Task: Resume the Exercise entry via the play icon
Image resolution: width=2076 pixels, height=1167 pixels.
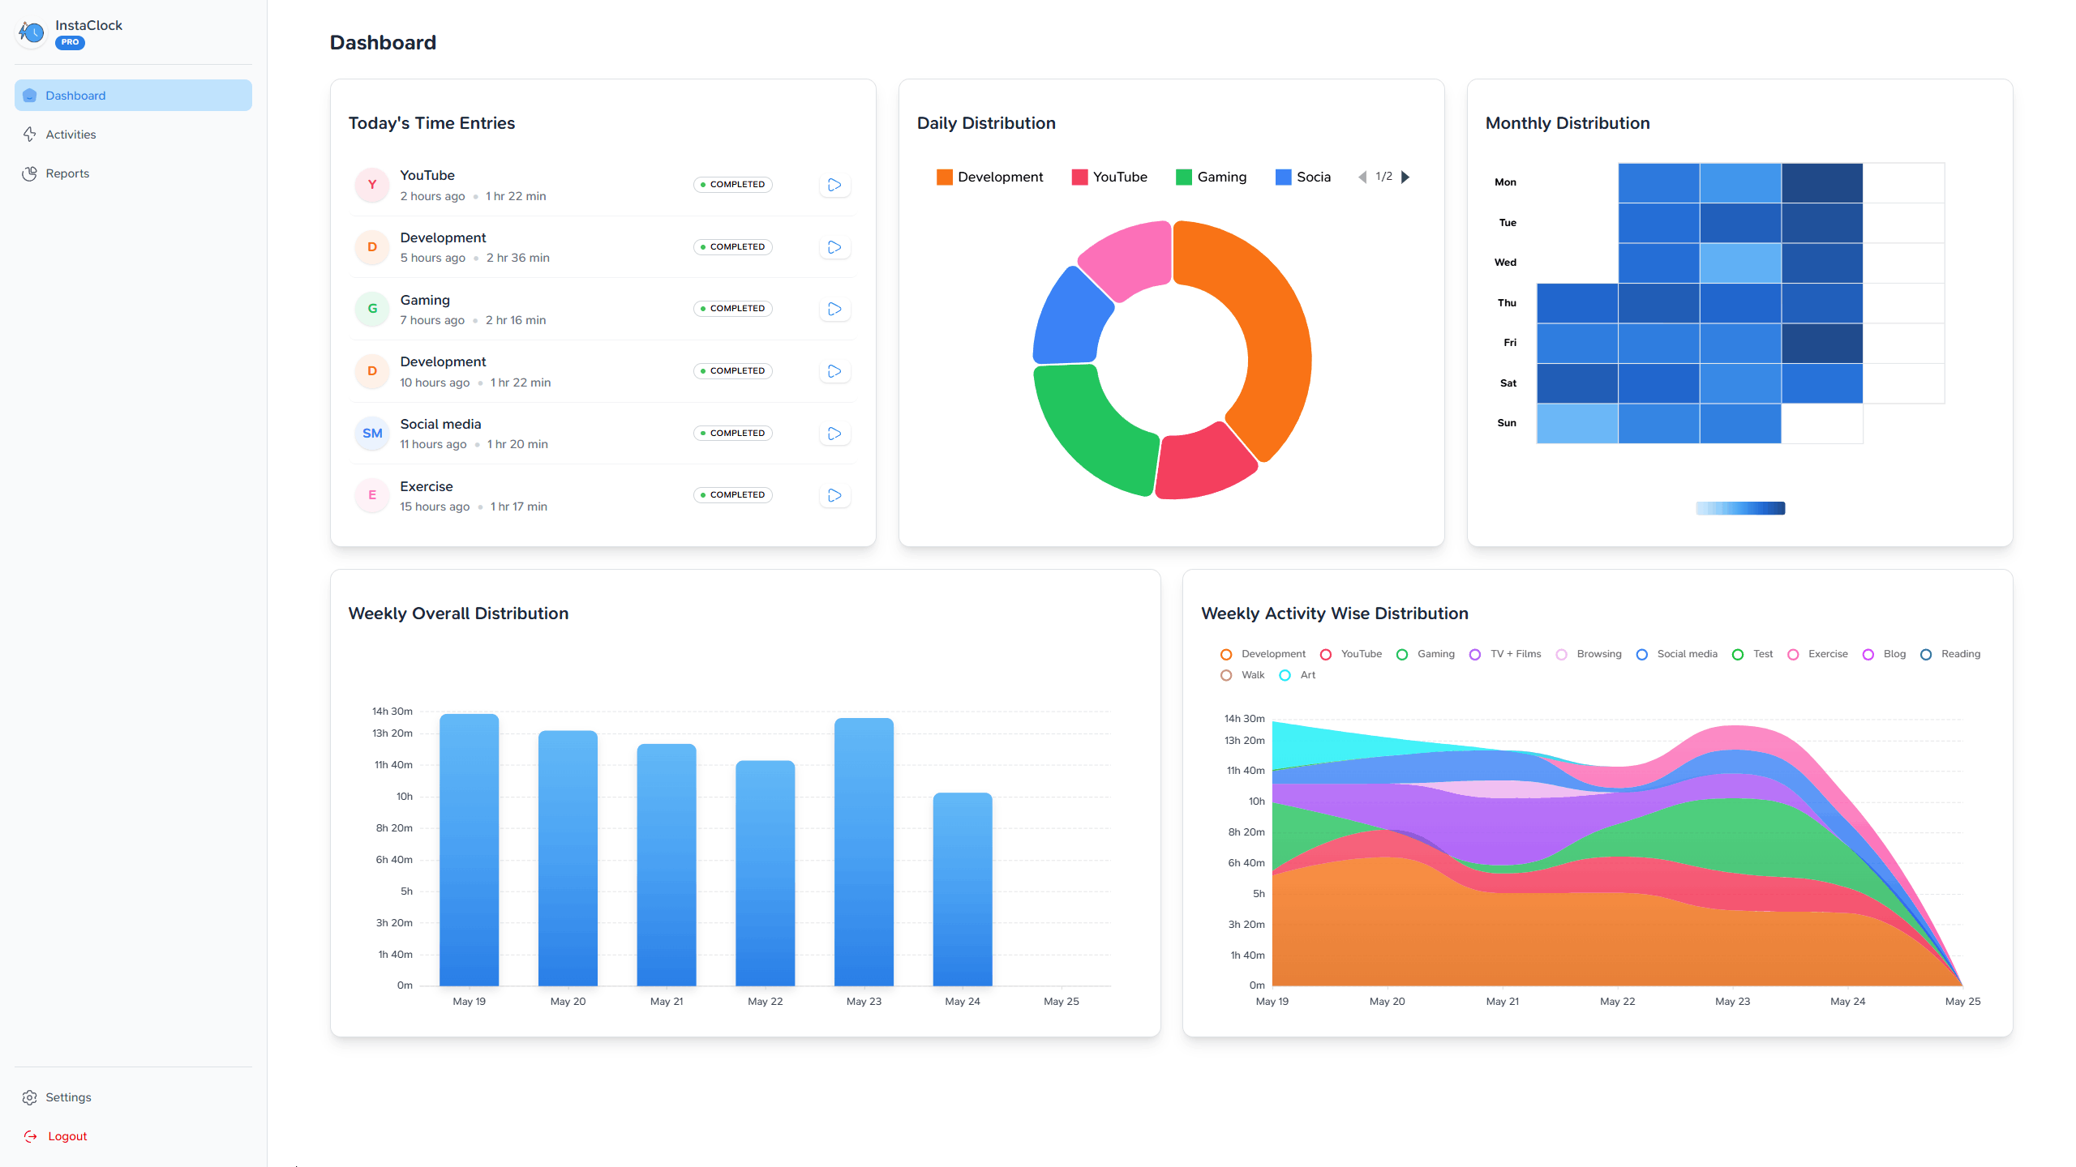Action: click(834, 494)
